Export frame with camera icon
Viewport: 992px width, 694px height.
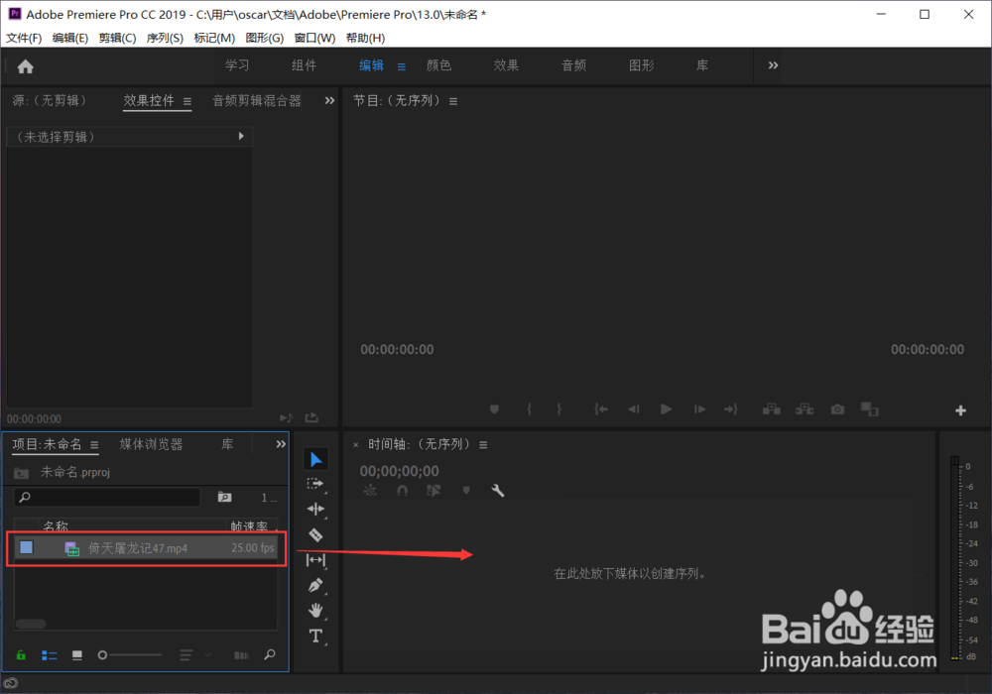pyautogui.click(x=837, y=409)
